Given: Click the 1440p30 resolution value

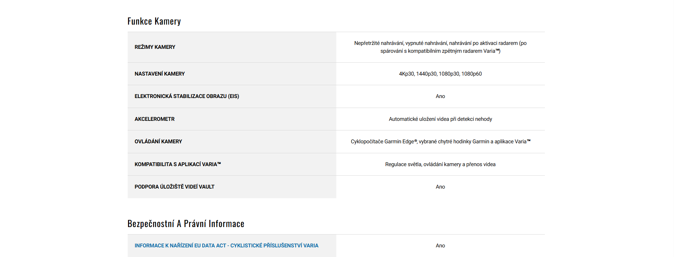Looking at the screenshot, I should click(x=427, y=74).
